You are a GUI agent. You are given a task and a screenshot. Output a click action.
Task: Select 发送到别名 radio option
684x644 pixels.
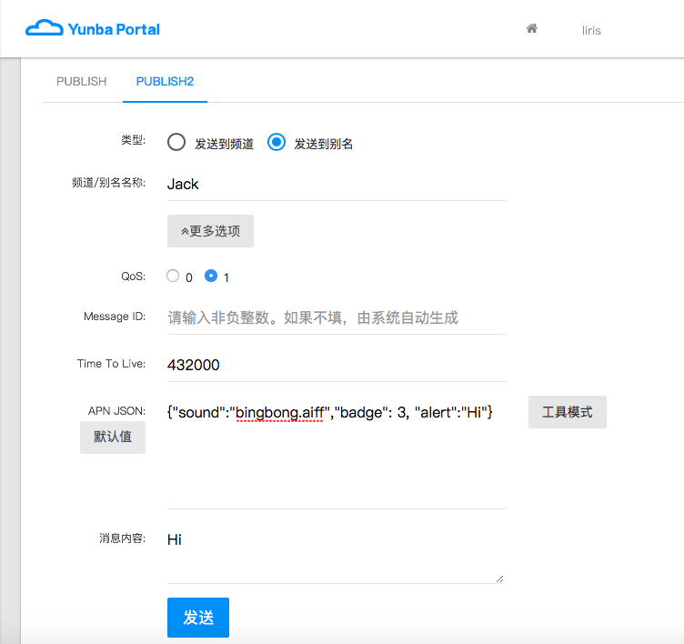click(277, 142)
